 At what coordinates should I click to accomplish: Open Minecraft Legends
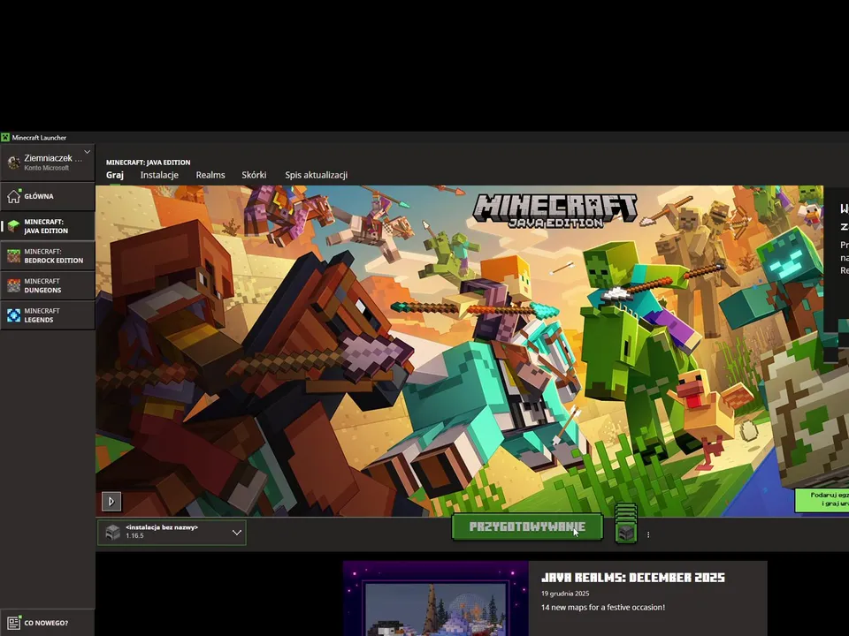point(47,315)
